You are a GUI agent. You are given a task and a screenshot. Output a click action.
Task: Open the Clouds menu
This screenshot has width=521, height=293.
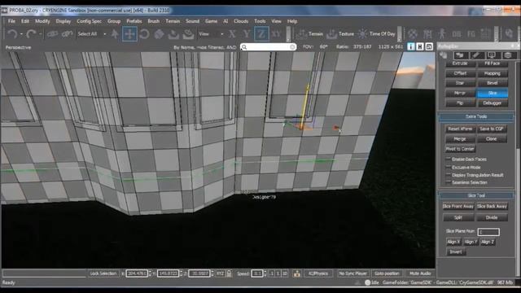click(x=241, y=21)
